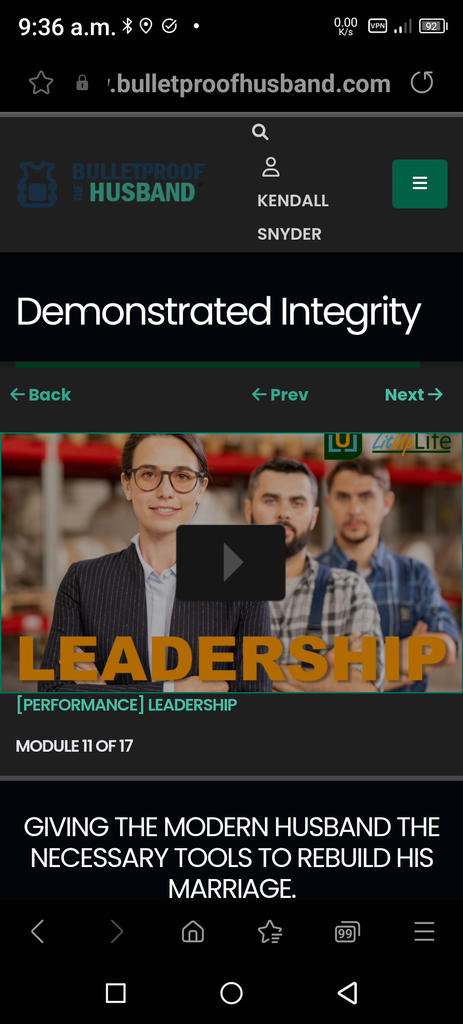Screen dimensions: 463x1024
Task: Open the Prev module link
Action: (280, 395)
